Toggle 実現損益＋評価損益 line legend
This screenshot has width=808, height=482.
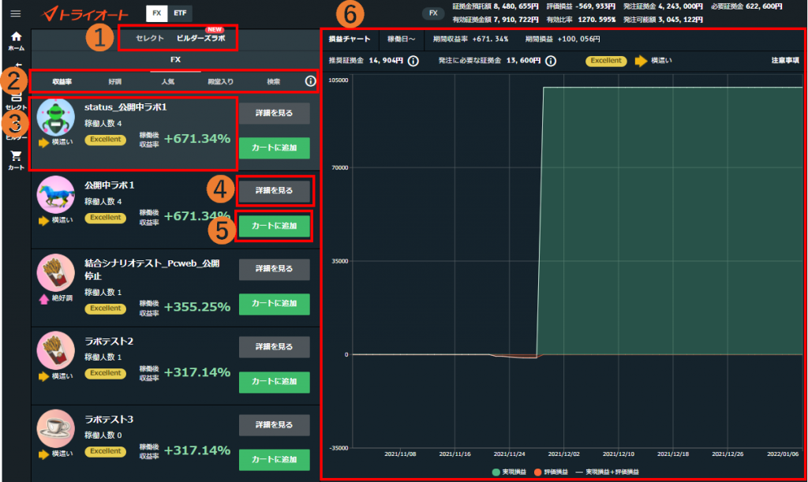pos(608,473)
